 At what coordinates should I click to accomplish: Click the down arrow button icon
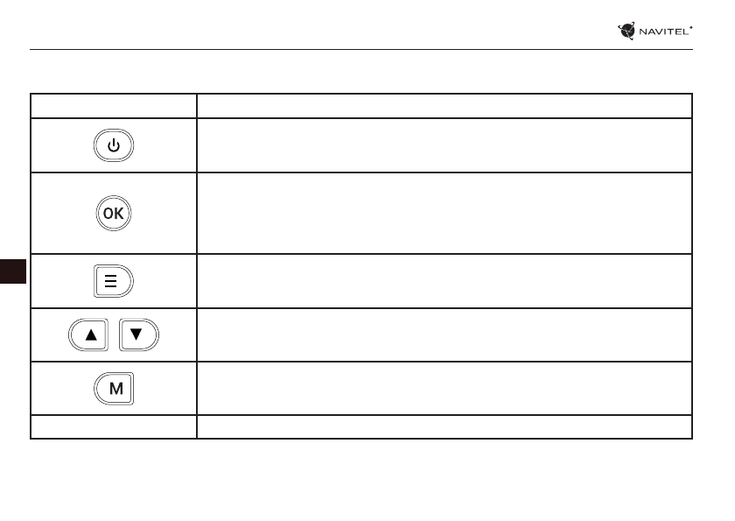tap(136, 335)
